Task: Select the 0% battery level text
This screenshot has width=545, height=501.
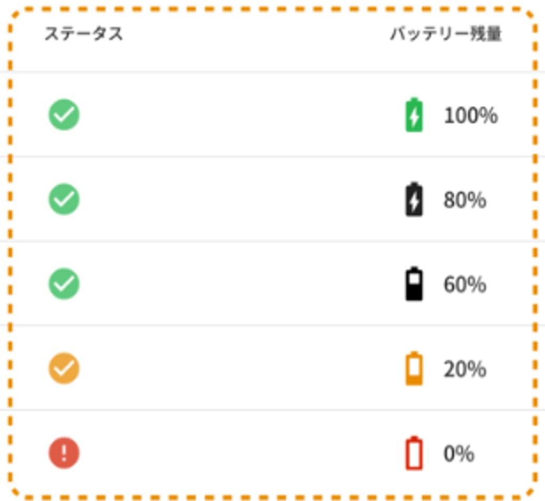Action: pyautogui.click(x=459, y=454)
